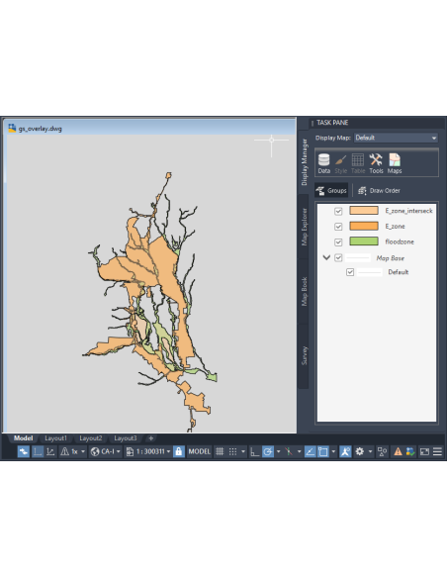Open the annotation scale 1x dropdown arrow
The width and height of the screenshot is (447, 578).
coord(83,451)
